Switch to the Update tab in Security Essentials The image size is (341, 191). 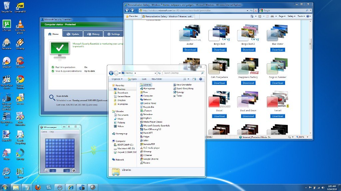[73, 34]
